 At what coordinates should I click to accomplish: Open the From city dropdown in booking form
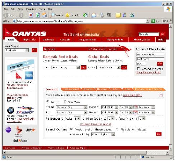72,107
